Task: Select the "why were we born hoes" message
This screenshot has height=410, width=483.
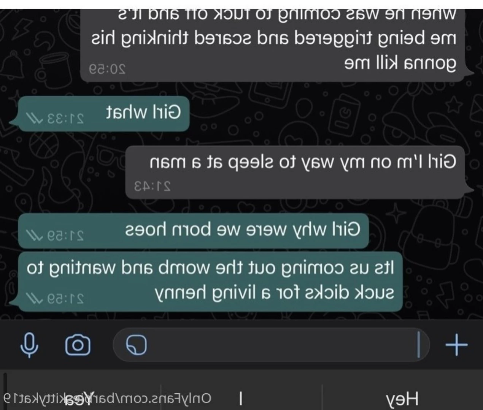Action: pos(194,231)
